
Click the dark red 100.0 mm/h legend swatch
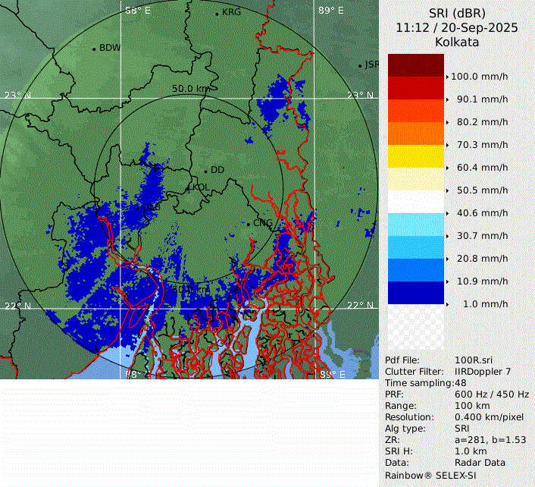point(416,66)
